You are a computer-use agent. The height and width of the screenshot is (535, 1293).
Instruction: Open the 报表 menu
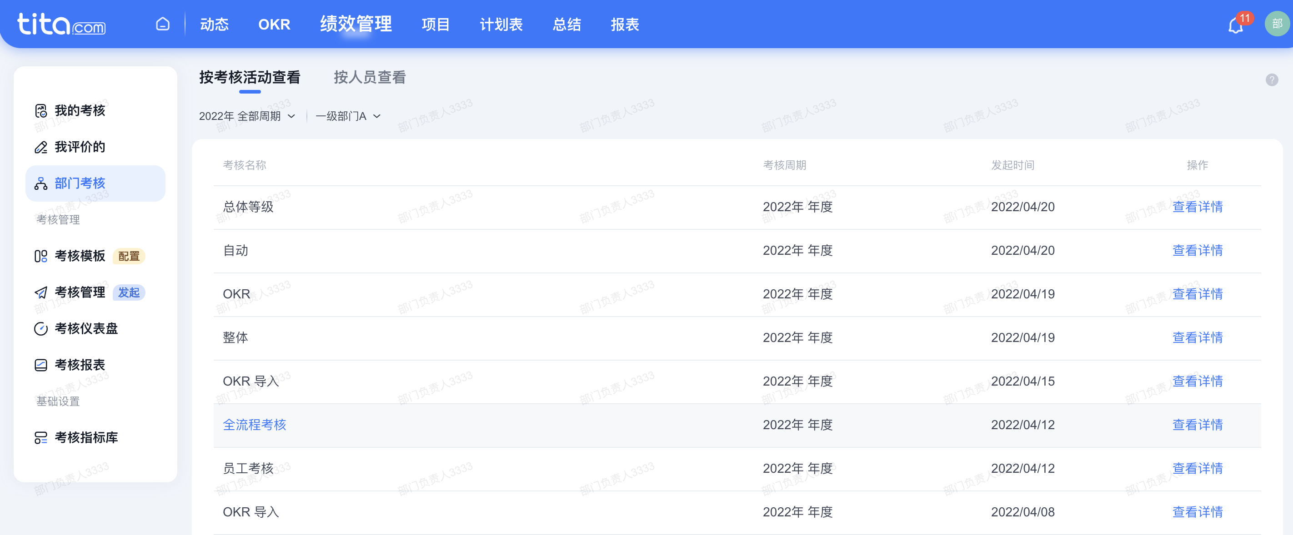[x=625, y=24]
